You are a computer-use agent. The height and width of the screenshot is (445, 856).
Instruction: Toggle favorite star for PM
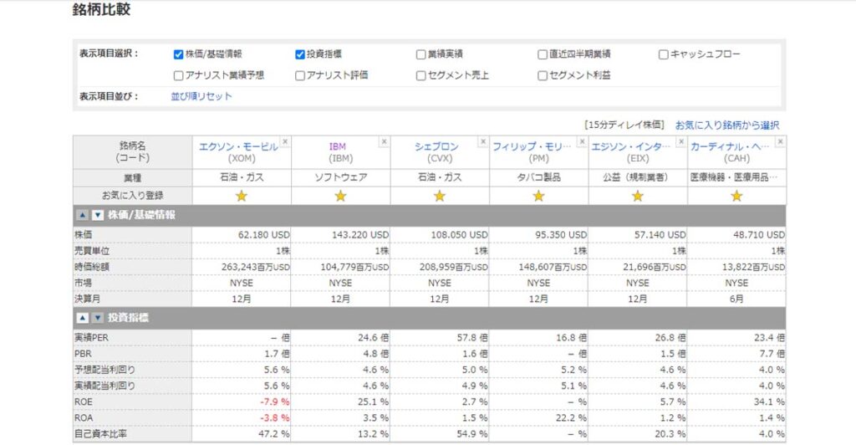[x=539, y=196]
